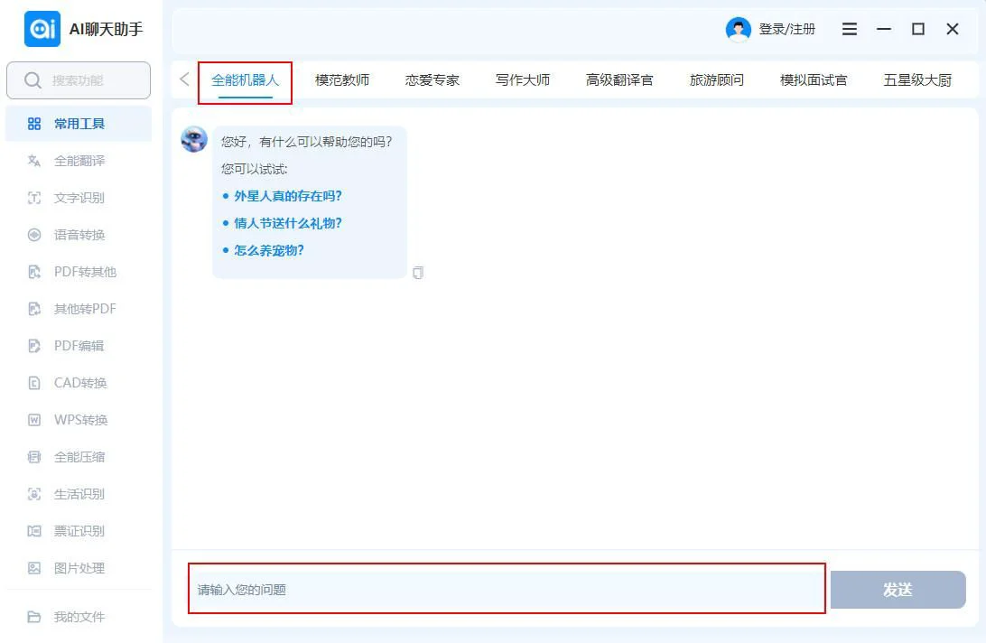Click the 发送 send button
Viewport: 986px width, 643px height.
tap(898, 590)
